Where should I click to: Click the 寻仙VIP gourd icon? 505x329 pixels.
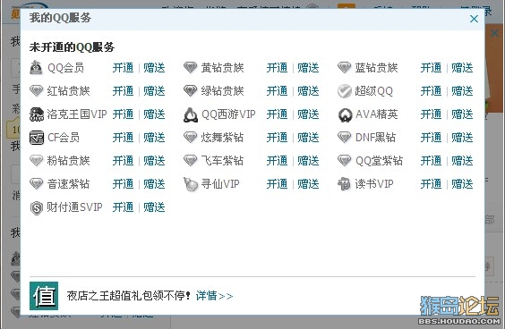190,184
